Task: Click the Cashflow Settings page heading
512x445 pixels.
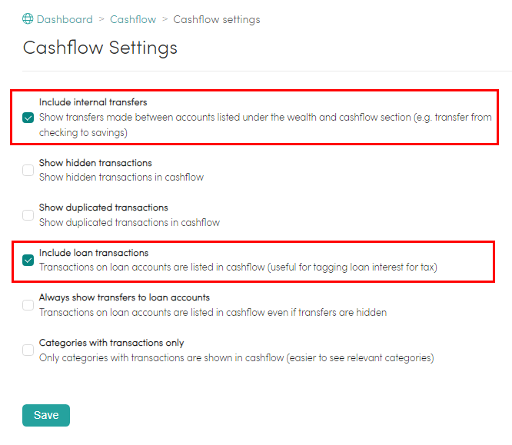Action: [x=100, y=48]
